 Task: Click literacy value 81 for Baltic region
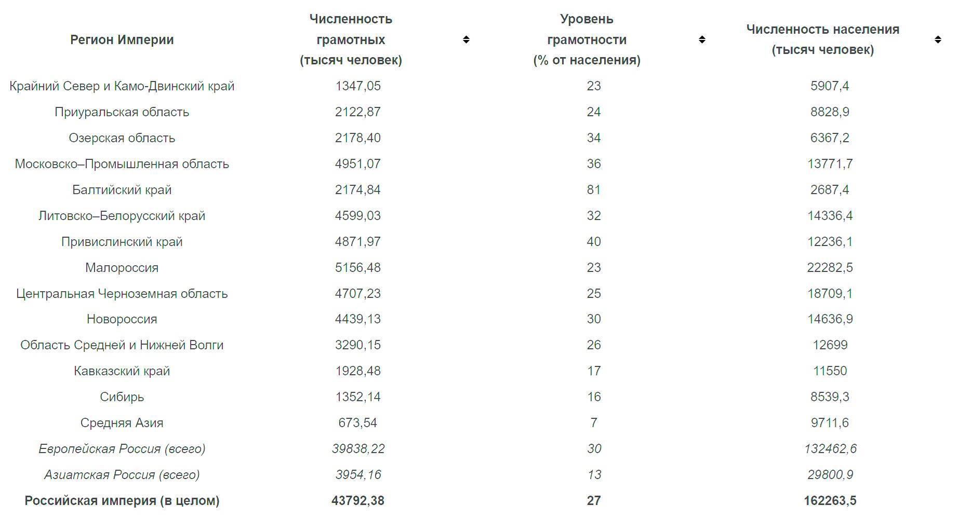[594, 190]
